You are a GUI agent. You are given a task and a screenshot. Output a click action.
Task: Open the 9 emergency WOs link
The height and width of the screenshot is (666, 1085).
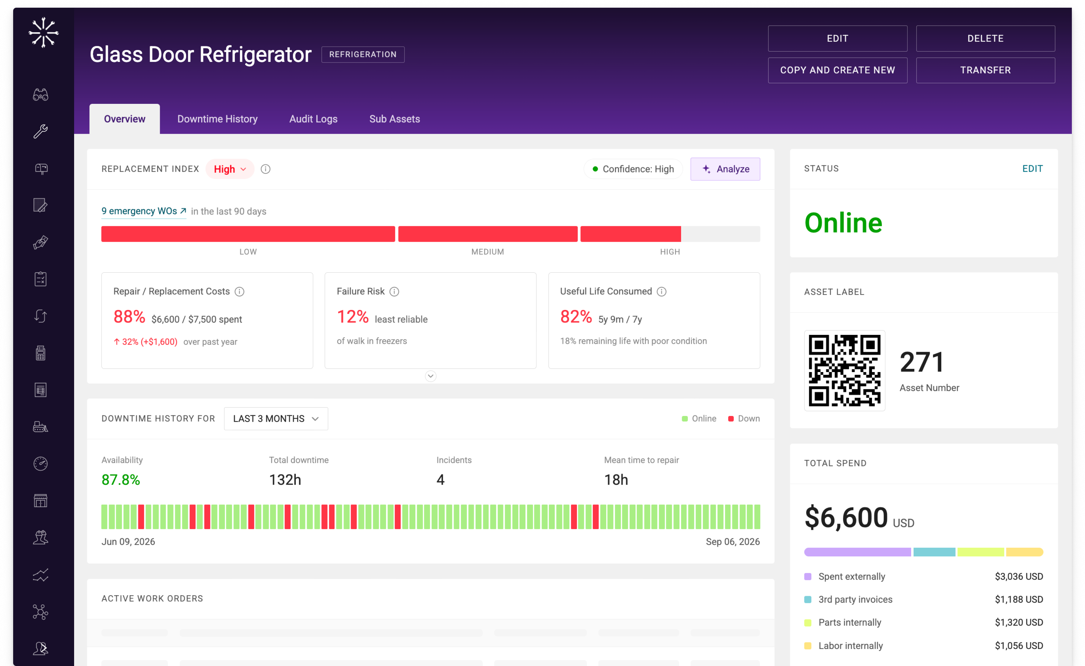point(144,211)
